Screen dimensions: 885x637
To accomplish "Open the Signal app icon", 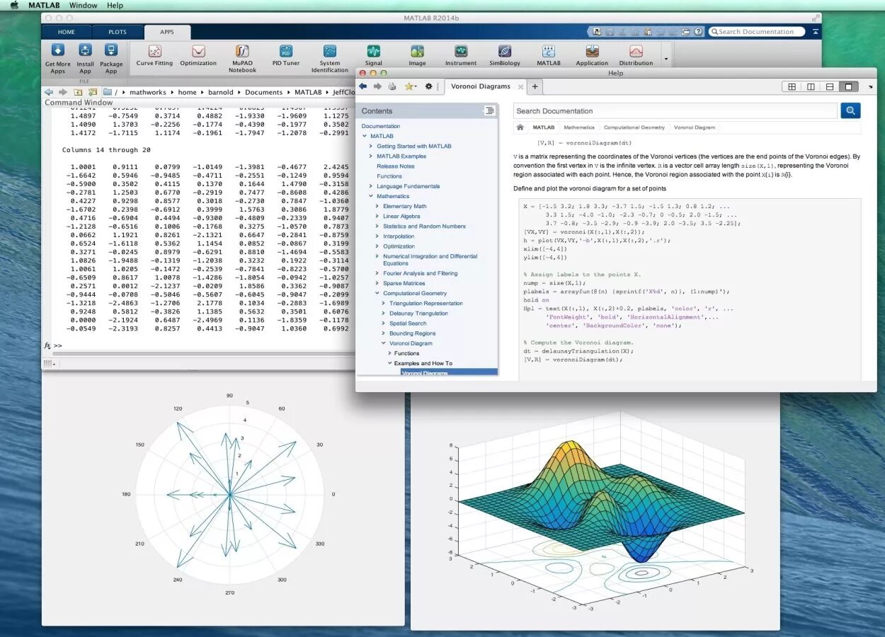I will tap(374, 51).
